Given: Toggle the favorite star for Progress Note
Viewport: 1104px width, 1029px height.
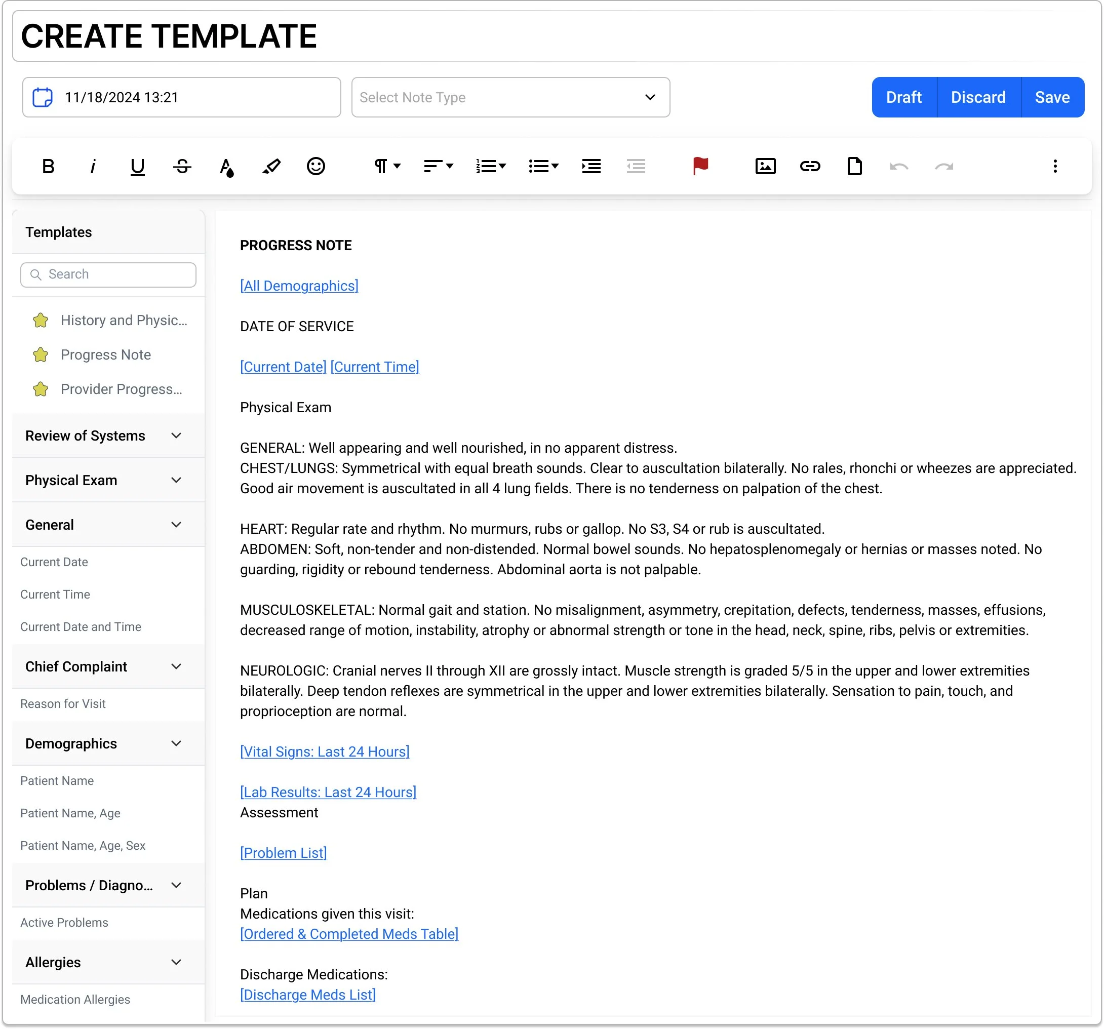Looking at the screenshot, I should pyautogui.click(x=41, y=355).
